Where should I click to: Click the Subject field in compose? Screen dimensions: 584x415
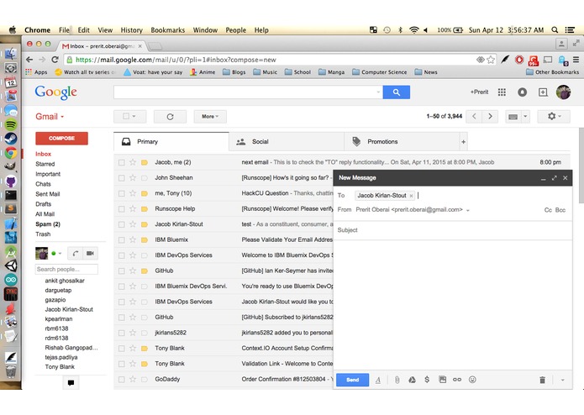(453, 230)
